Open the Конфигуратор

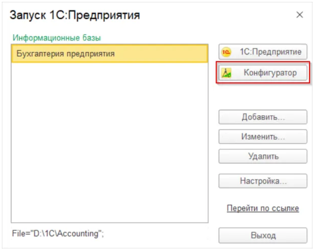coord(263,73)
